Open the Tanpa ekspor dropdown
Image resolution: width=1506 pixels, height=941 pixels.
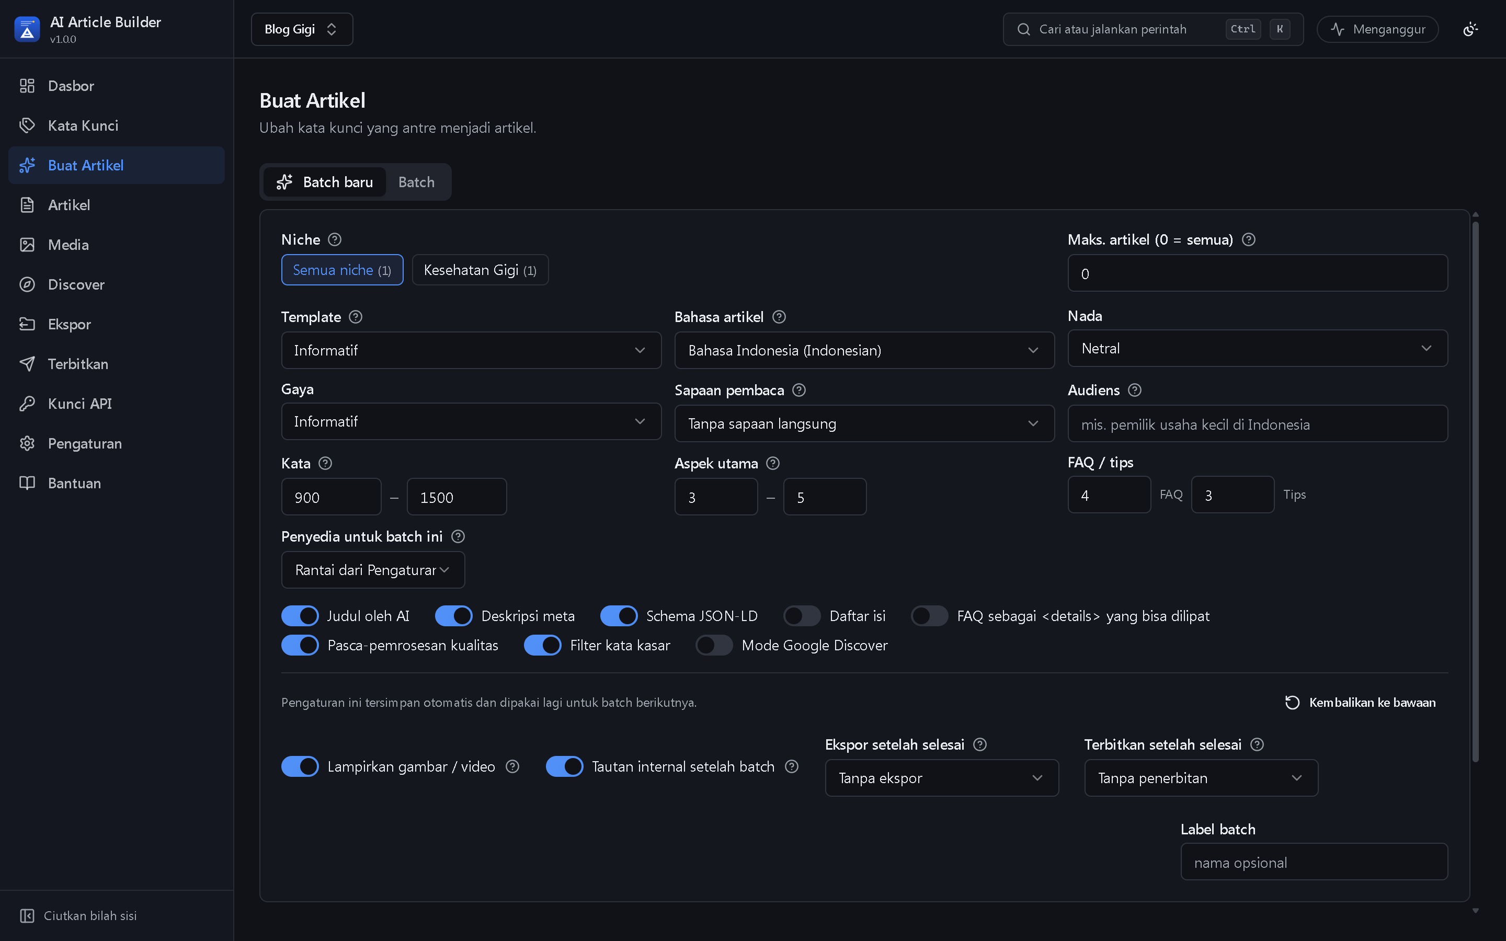click(942, 778)
